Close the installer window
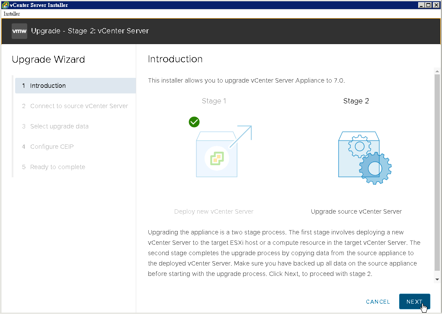 [x=436, y=5]
